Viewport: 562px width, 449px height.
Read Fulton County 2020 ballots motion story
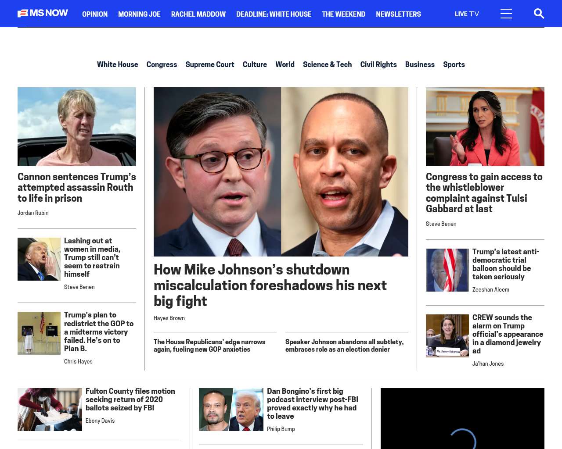(x=130, y=399)
